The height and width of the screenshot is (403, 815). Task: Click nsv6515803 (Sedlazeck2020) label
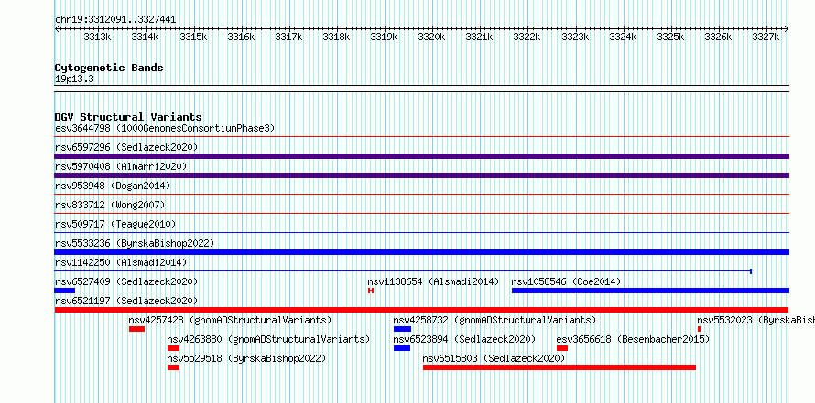click(x=494, y=358)
